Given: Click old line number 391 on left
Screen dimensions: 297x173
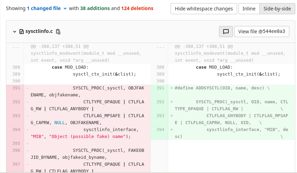Looking at the screenshot, I should 16,88.
